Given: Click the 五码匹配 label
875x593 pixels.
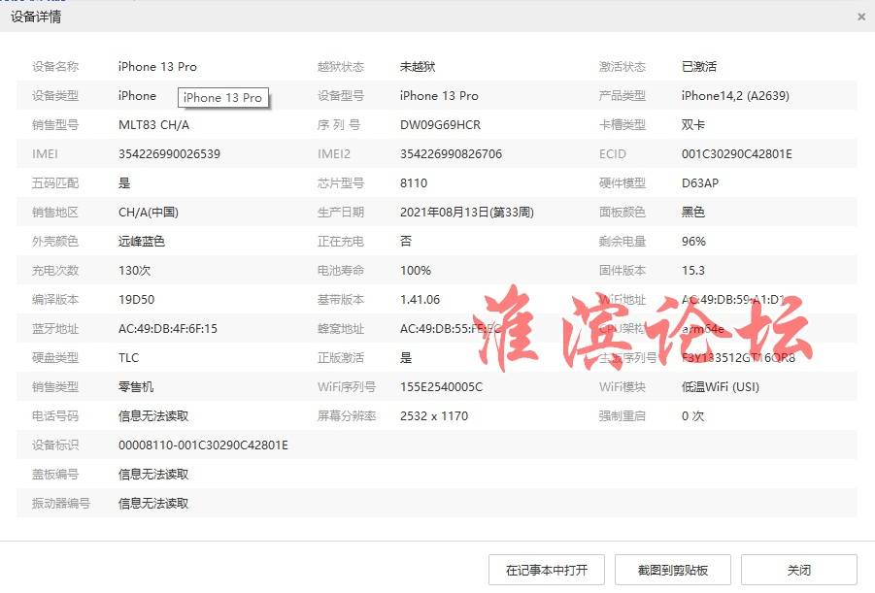Looking at the screenshot, I should point(54,183).
